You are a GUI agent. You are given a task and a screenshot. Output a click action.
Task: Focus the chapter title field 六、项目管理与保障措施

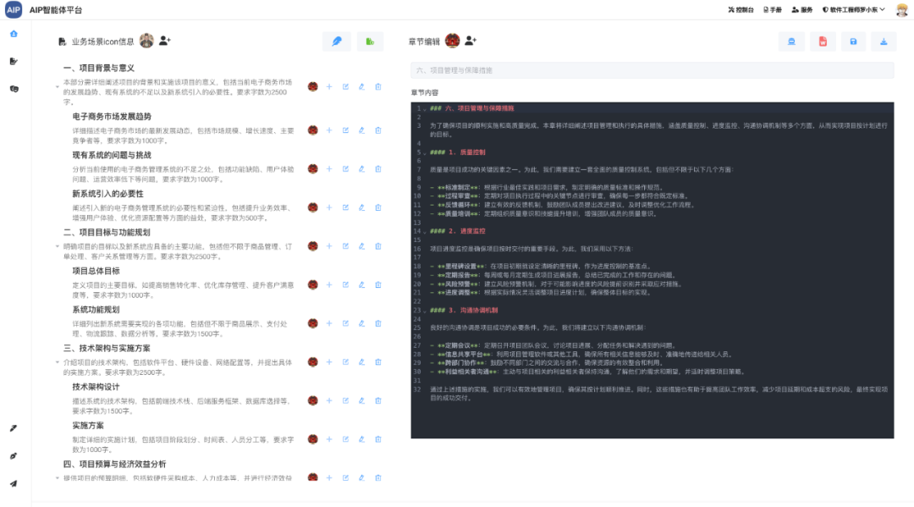point(652,70)
